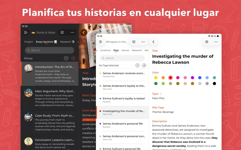Image resolution: width=241 pixels, height=150 pixels.
Task: Switch to the Locations tab
Action: pyautogui.click(x=105, y=50)
